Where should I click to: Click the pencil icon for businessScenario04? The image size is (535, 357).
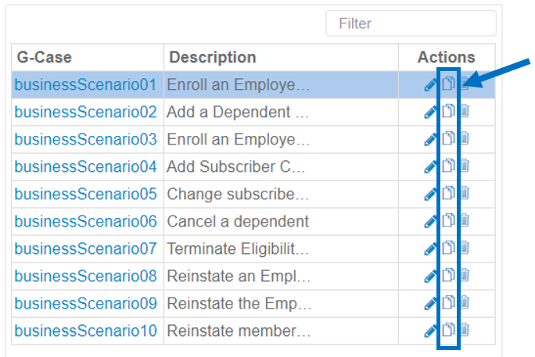(430, 166)
